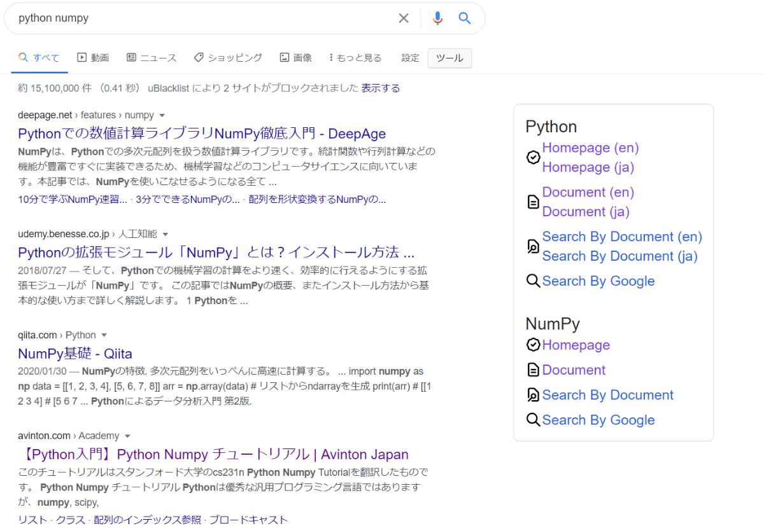
Task: Open 設定 settings menu
Action: tap(410, 58)
